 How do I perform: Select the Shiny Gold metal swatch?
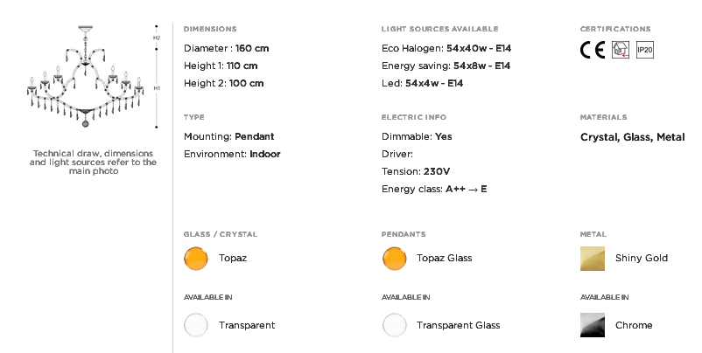pyautogui.click(x=593, y=259)
